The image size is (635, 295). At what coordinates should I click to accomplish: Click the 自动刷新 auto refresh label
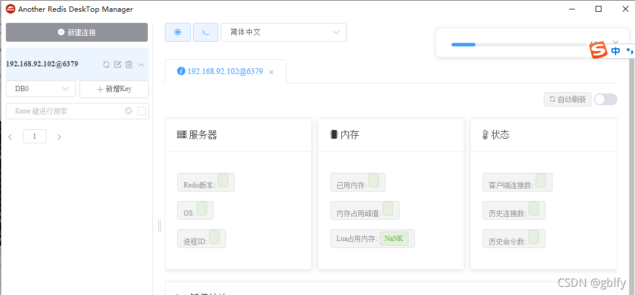click(567, 99)
